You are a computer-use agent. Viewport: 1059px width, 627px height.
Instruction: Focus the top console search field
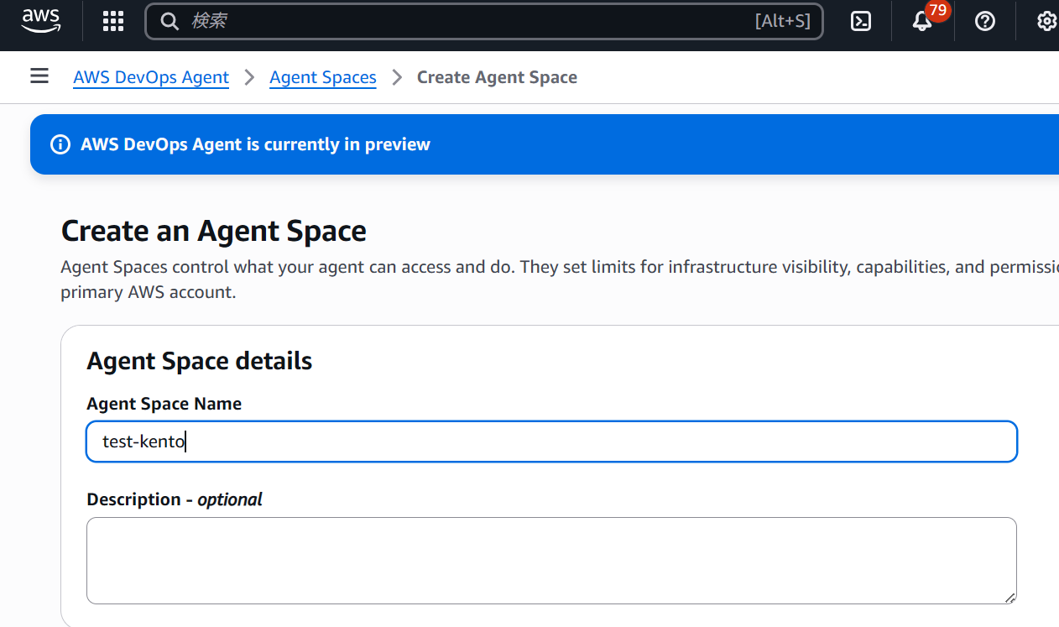(x=470, y=21)
